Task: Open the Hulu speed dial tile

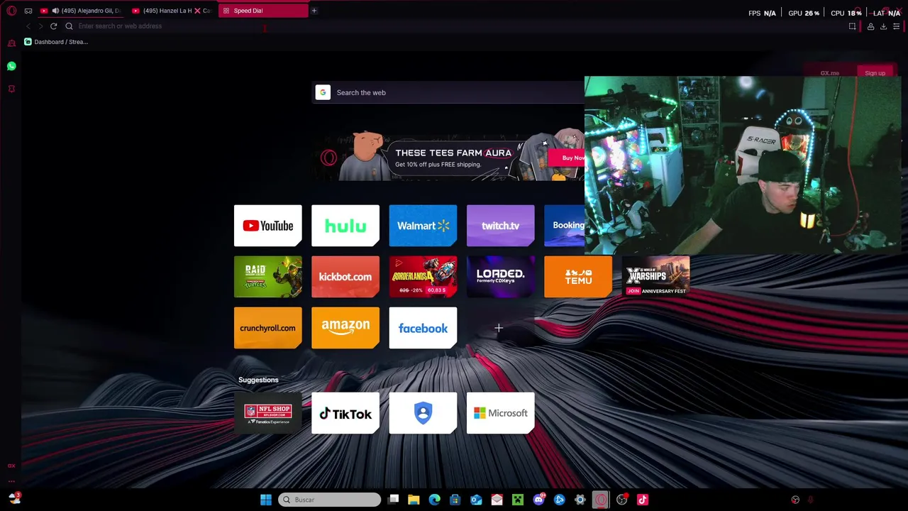Action: pos(345,226)
